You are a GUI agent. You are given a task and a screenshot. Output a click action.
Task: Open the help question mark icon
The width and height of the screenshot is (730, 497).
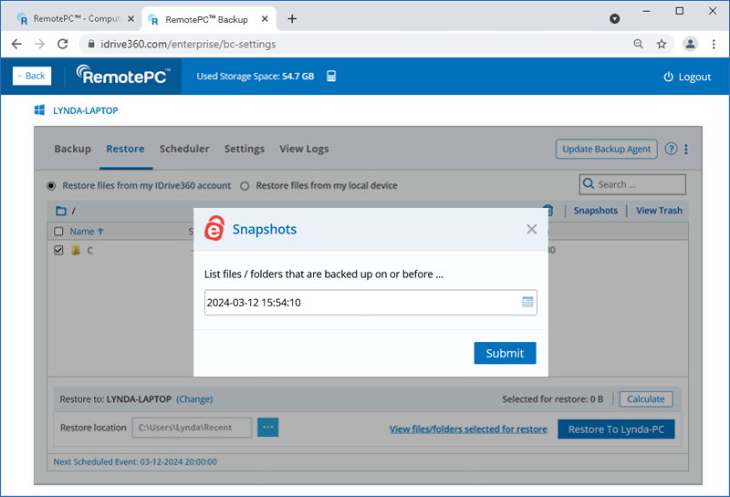pyautogui.click(x=671, y=150)
